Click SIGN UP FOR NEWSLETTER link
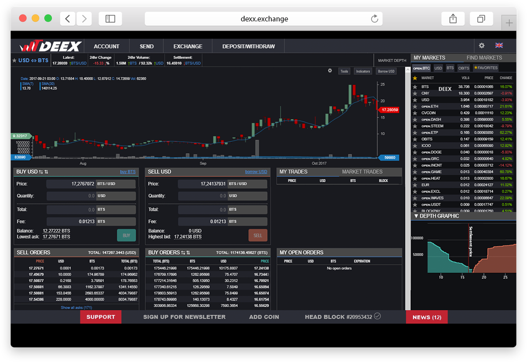527x362 pixels. click(184, 317)
